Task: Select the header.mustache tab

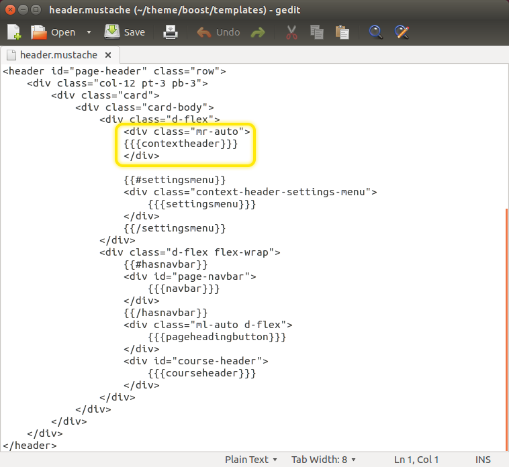Action: point(60,55)
